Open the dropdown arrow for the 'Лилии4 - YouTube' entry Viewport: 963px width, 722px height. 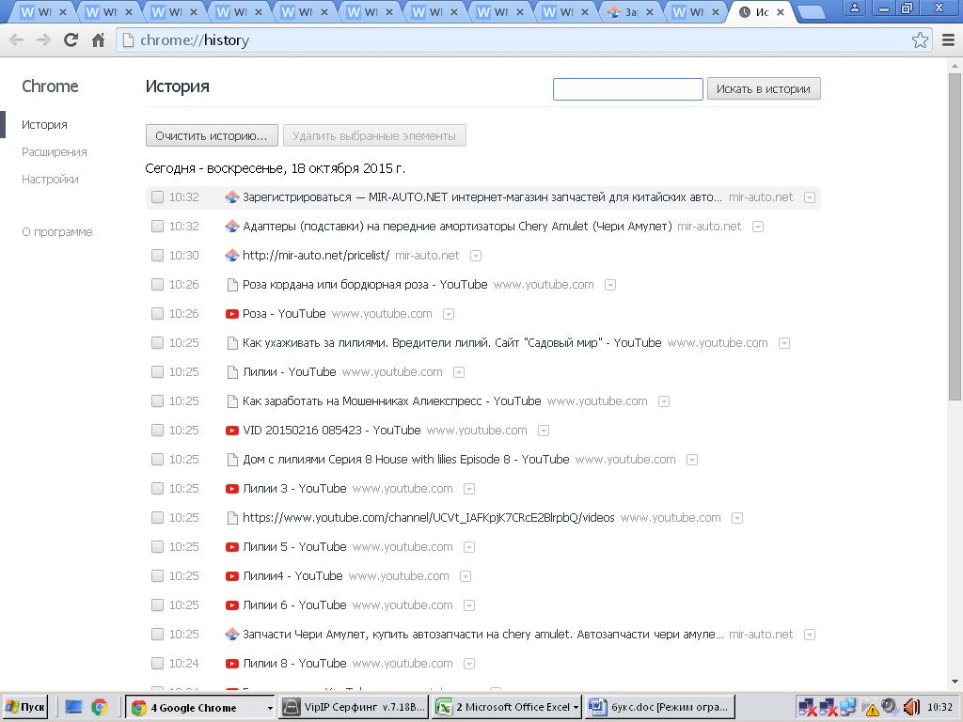click(465, 576)
